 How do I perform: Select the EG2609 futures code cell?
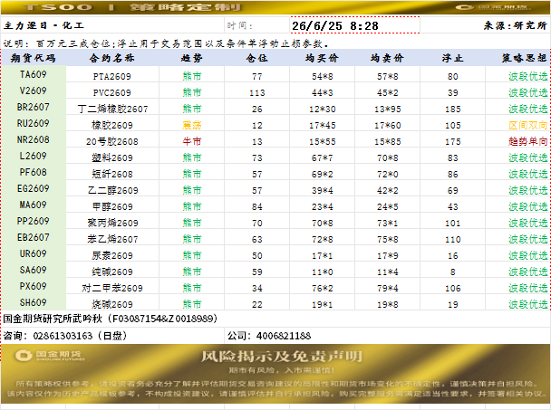[x=33, y=188]
